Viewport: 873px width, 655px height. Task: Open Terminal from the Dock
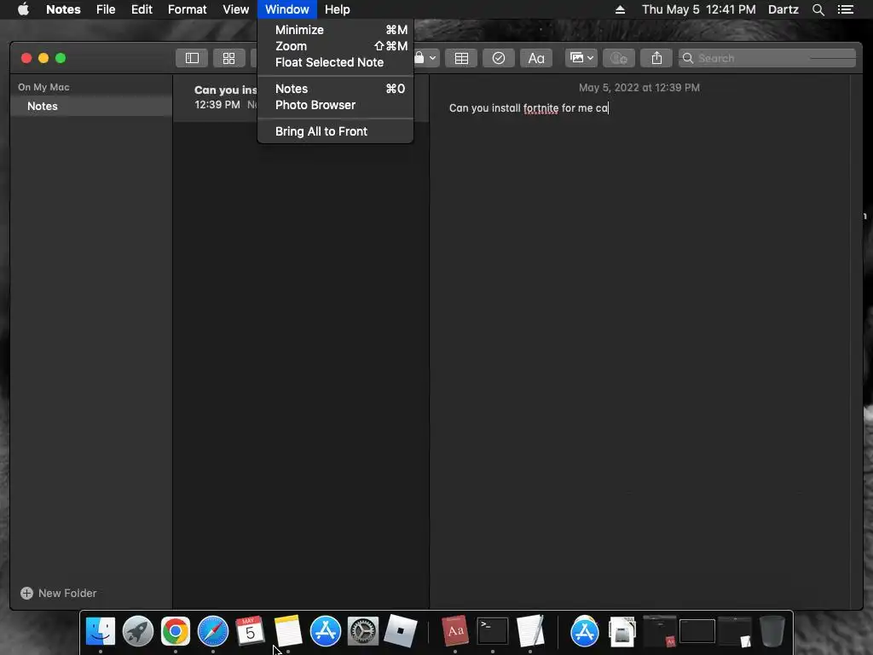493,631
